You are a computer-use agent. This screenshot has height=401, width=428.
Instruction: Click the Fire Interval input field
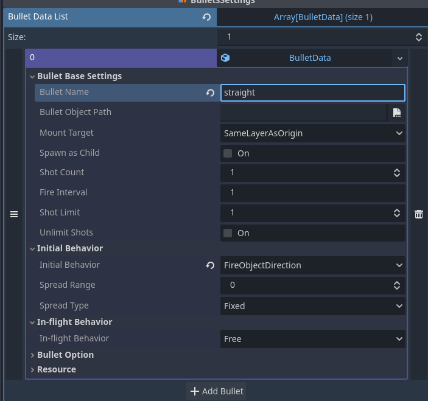click(x=313, y=193)
